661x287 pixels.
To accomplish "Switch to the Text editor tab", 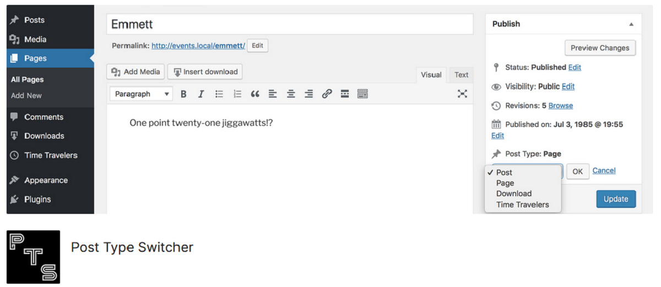I will point(461,75).
